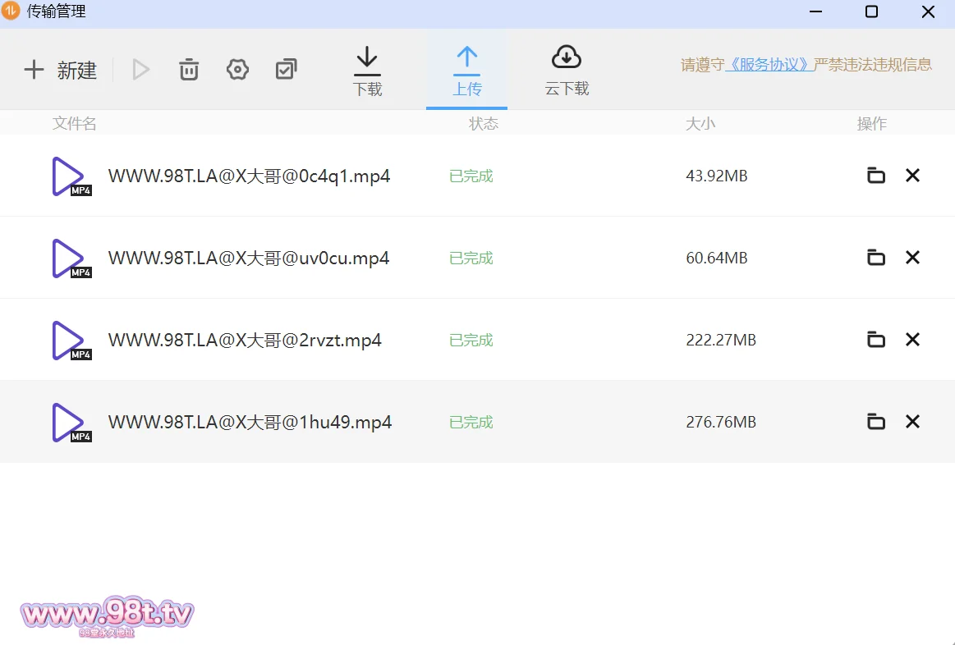
Task: Show 2rvzt.mp4 in its folder
Action: tap(876, 340)
